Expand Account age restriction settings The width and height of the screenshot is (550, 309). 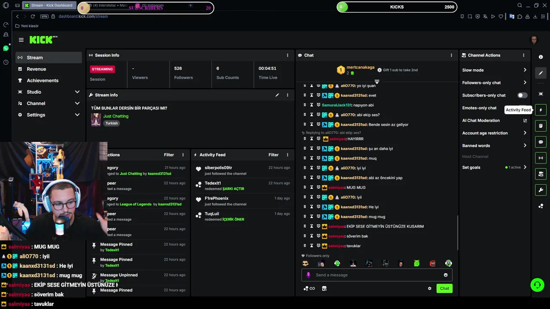point(494,133)
